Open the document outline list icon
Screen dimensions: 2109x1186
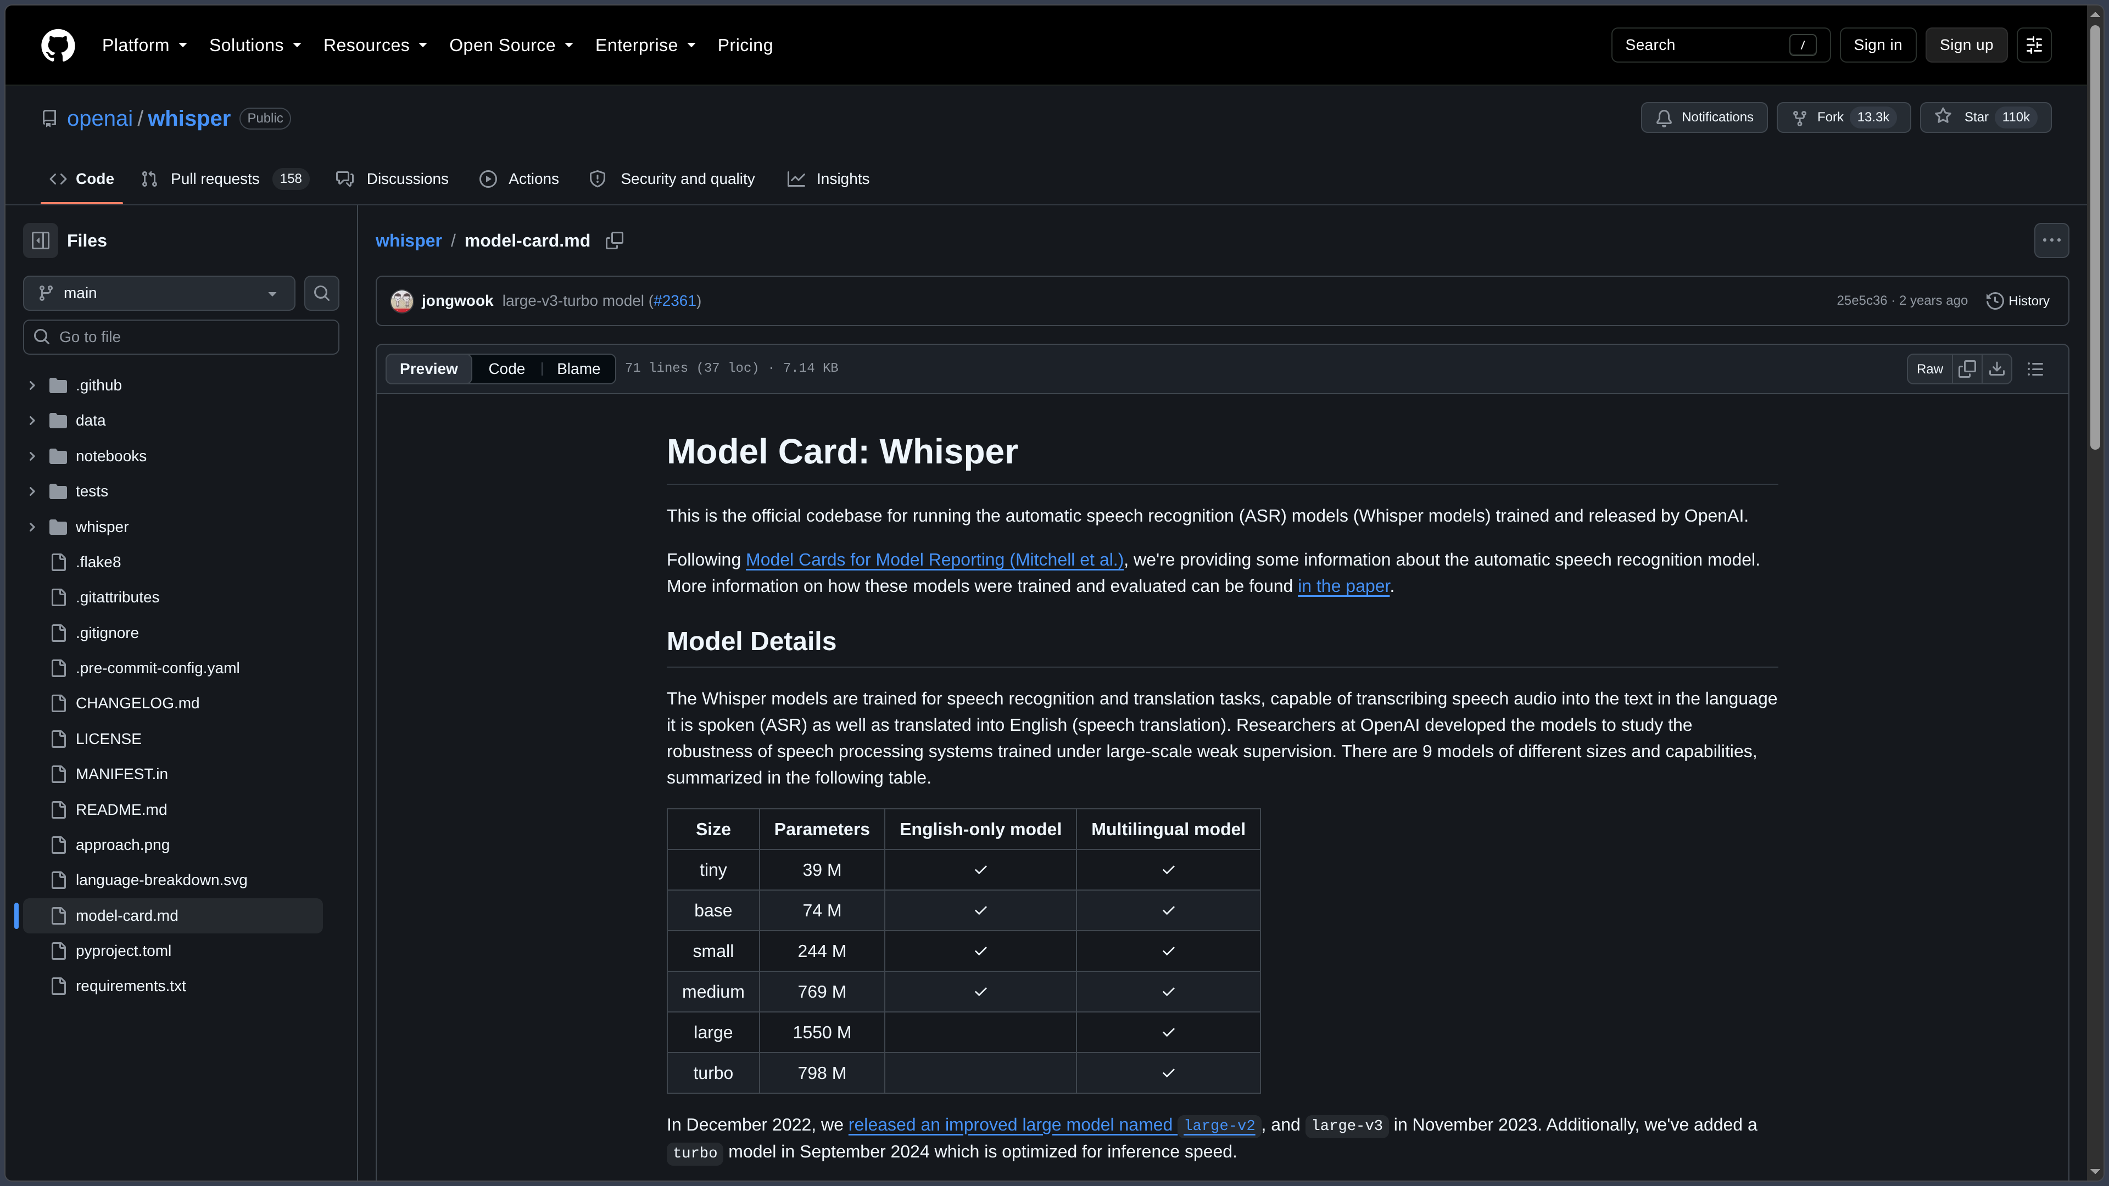pyautogui.click(x=2035, y=369)
